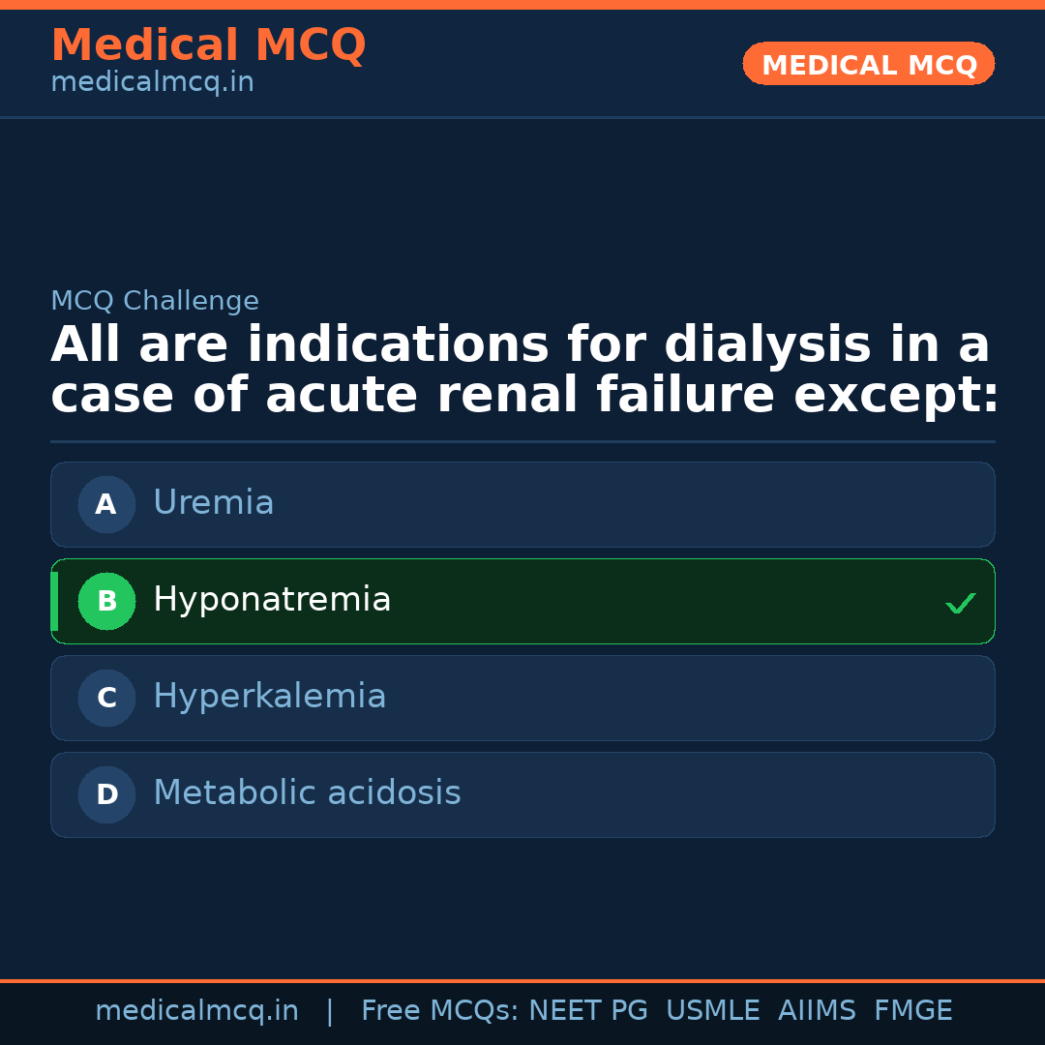Click the orange MEDICAL MCQ badge
Image resolution: width=1045 pixels, height=1045 pixels.
(869, 64)
